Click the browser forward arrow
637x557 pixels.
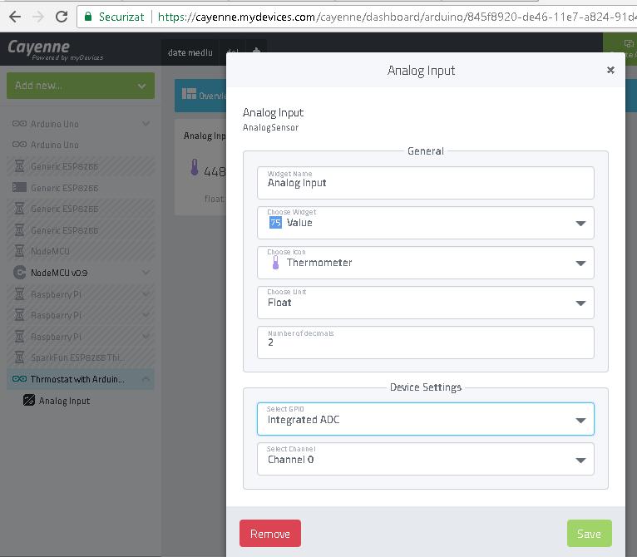[38, 17]
